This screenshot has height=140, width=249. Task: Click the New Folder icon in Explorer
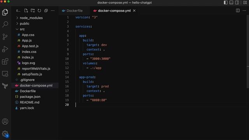[33, 10]
